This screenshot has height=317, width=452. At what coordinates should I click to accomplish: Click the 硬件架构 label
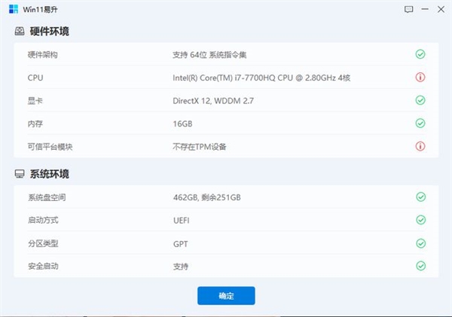43,55
